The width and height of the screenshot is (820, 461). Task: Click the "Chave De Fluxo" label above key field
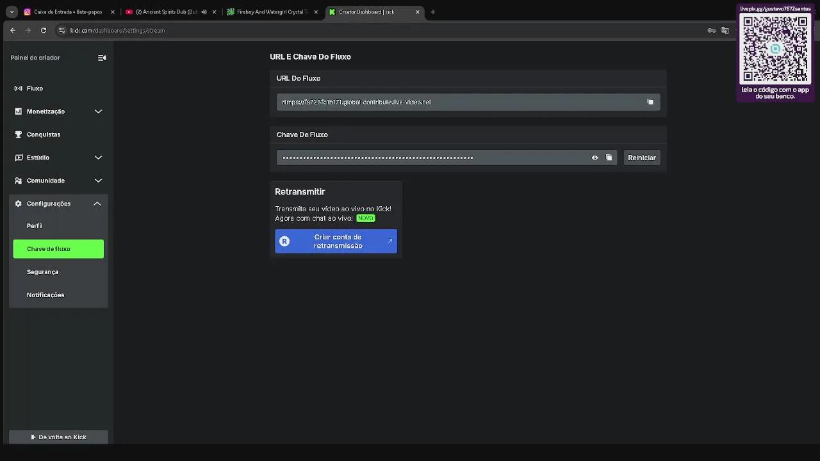[302, 134]
